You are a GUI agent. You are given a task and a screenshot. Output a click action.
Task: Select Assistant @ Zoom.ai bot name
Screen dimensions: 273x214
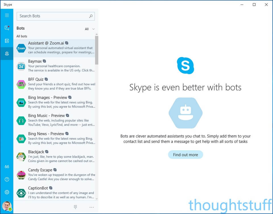(46, 43)
